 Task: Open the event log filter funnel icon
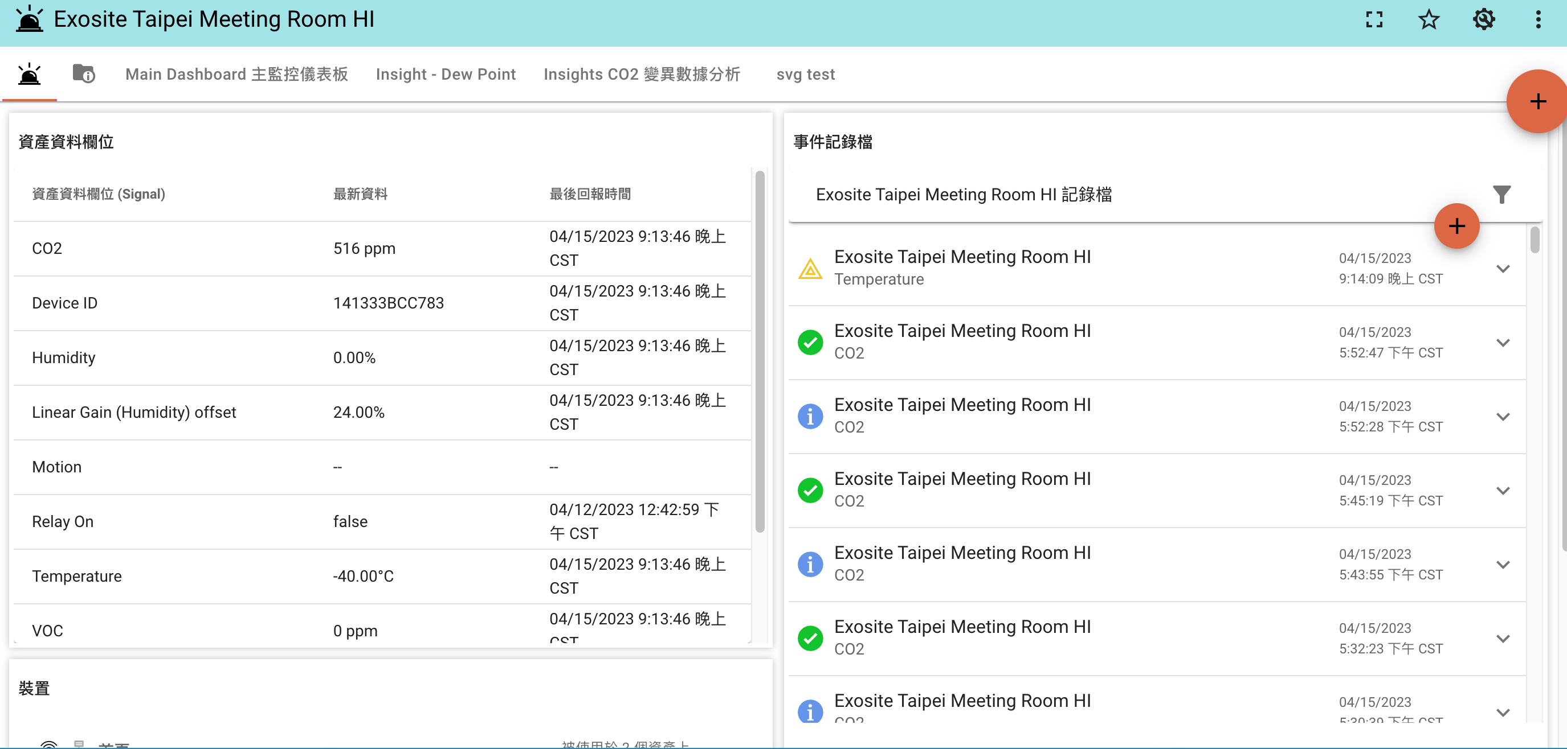1501,195
